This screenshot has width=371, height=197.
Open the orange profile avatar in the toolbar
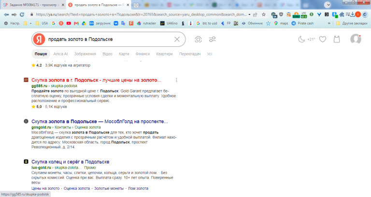pyautogui.click(x=358, y=14)
